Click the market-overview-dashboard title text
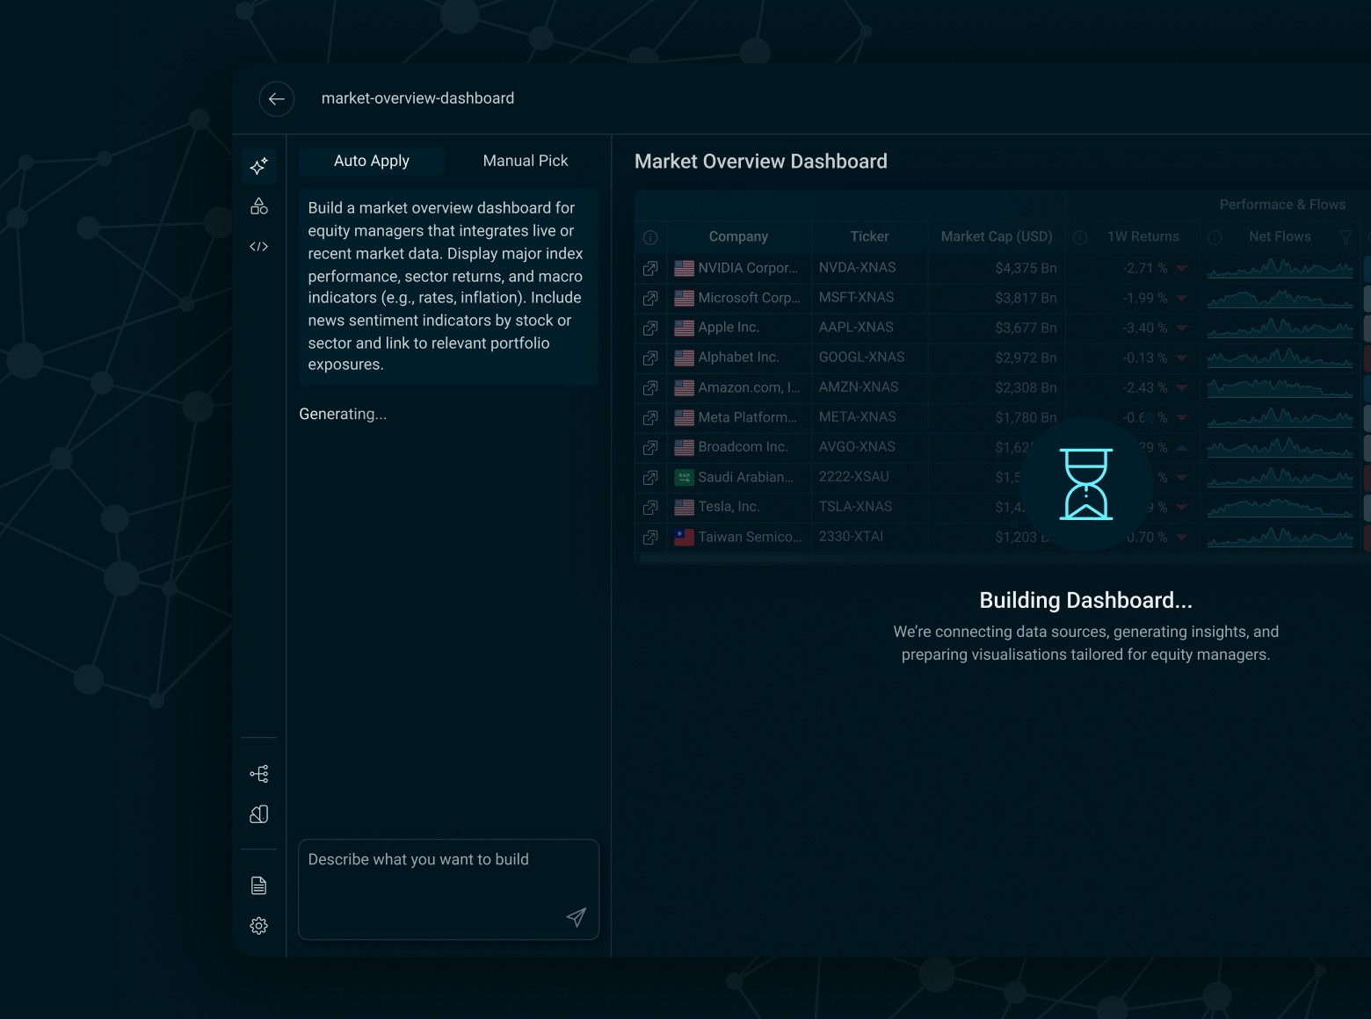This screenshot has width=1371, height=1019. coord(417,98)
